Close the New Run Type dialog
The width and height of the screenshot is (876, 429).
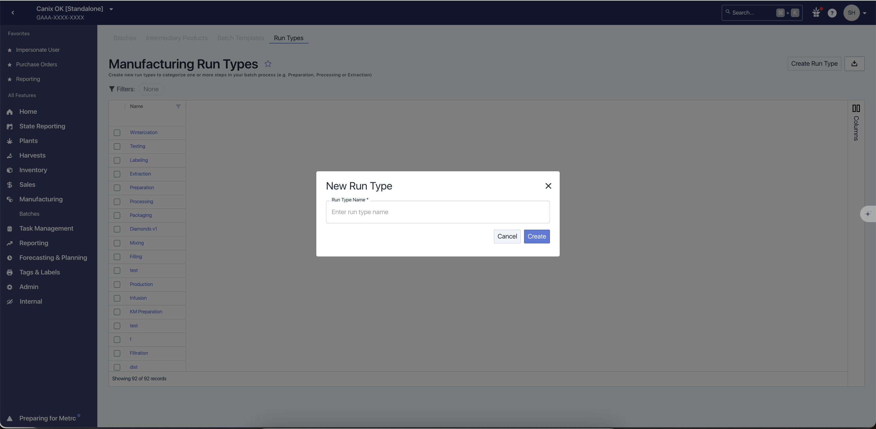(x=548, y=186)
